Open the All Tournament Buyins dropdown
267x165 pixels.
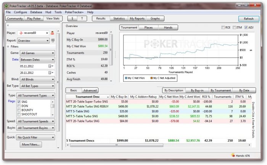[x=35, y=128]
